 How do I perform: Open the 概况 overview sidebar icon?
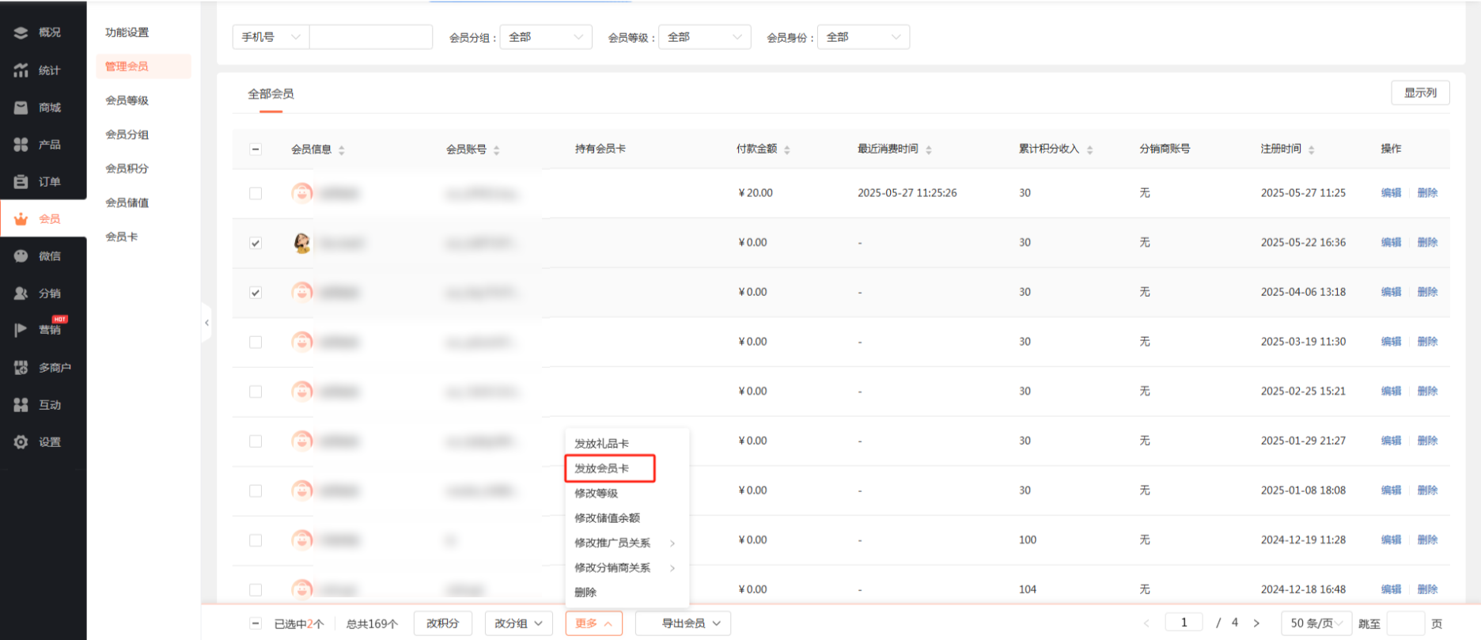tap(21, 32)
